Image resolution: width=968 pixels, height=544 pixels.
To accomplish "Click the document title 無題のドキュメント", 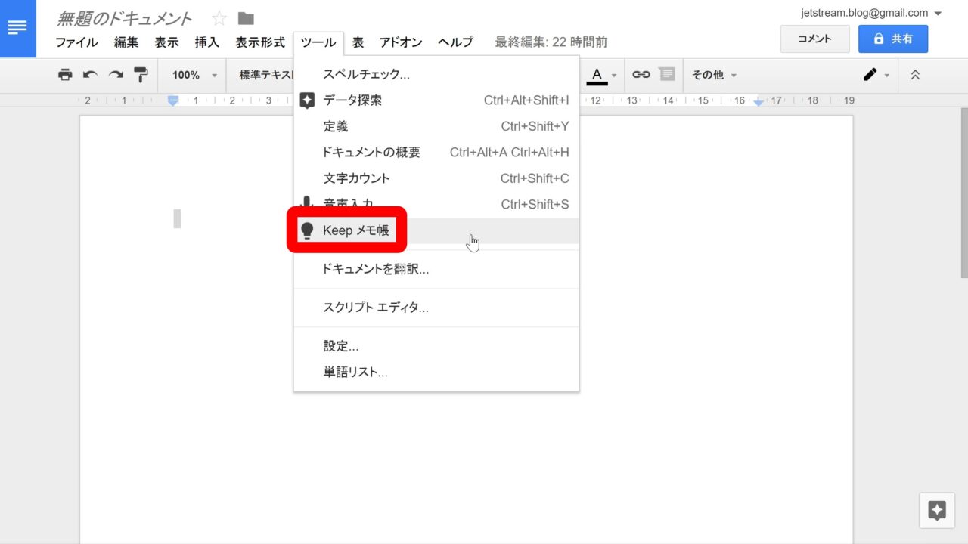I will (x=125, y=19).
